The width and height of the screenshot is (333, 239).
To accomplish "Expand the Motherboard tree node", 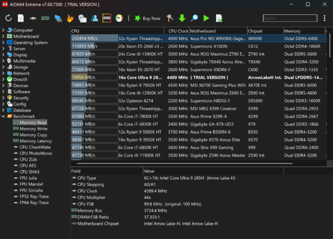I will coord(3,36).
